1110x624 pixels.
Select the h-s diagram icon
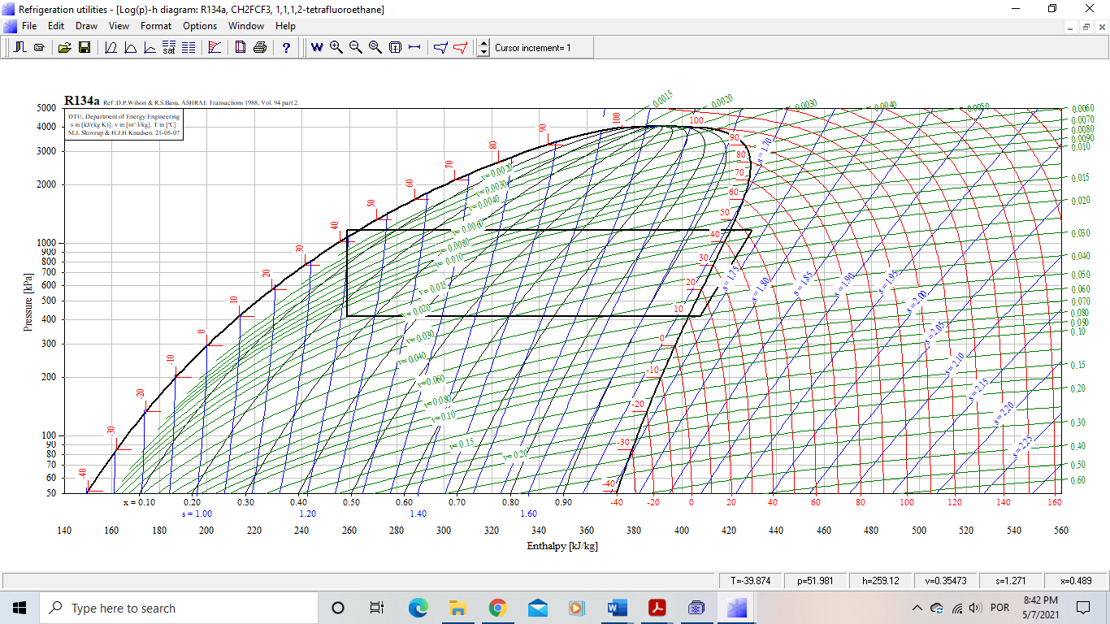(149, 48)
